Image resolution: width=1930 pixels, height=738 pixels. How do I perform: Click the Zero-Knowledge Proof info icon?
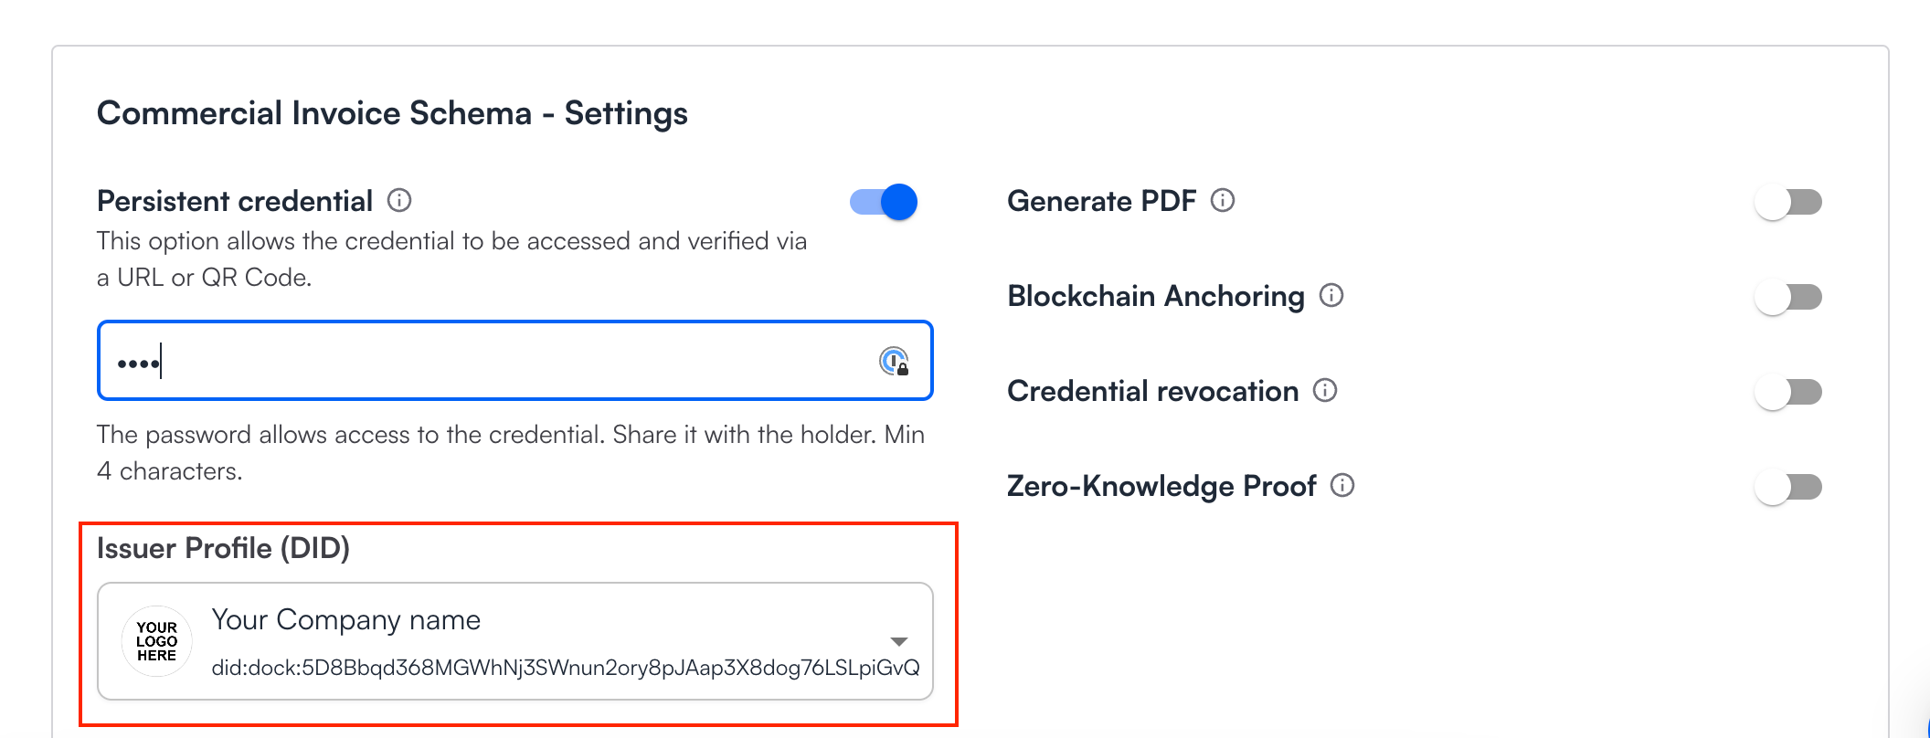(1342, 485)
